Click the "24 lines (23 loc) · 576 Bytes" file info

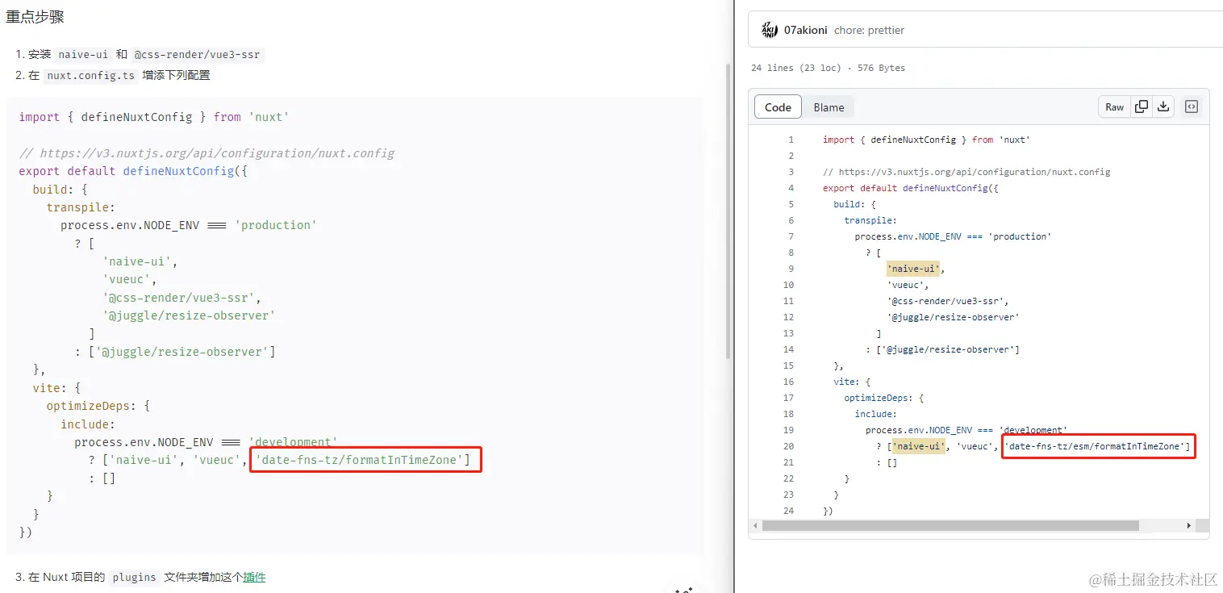(x=828, y=68)
